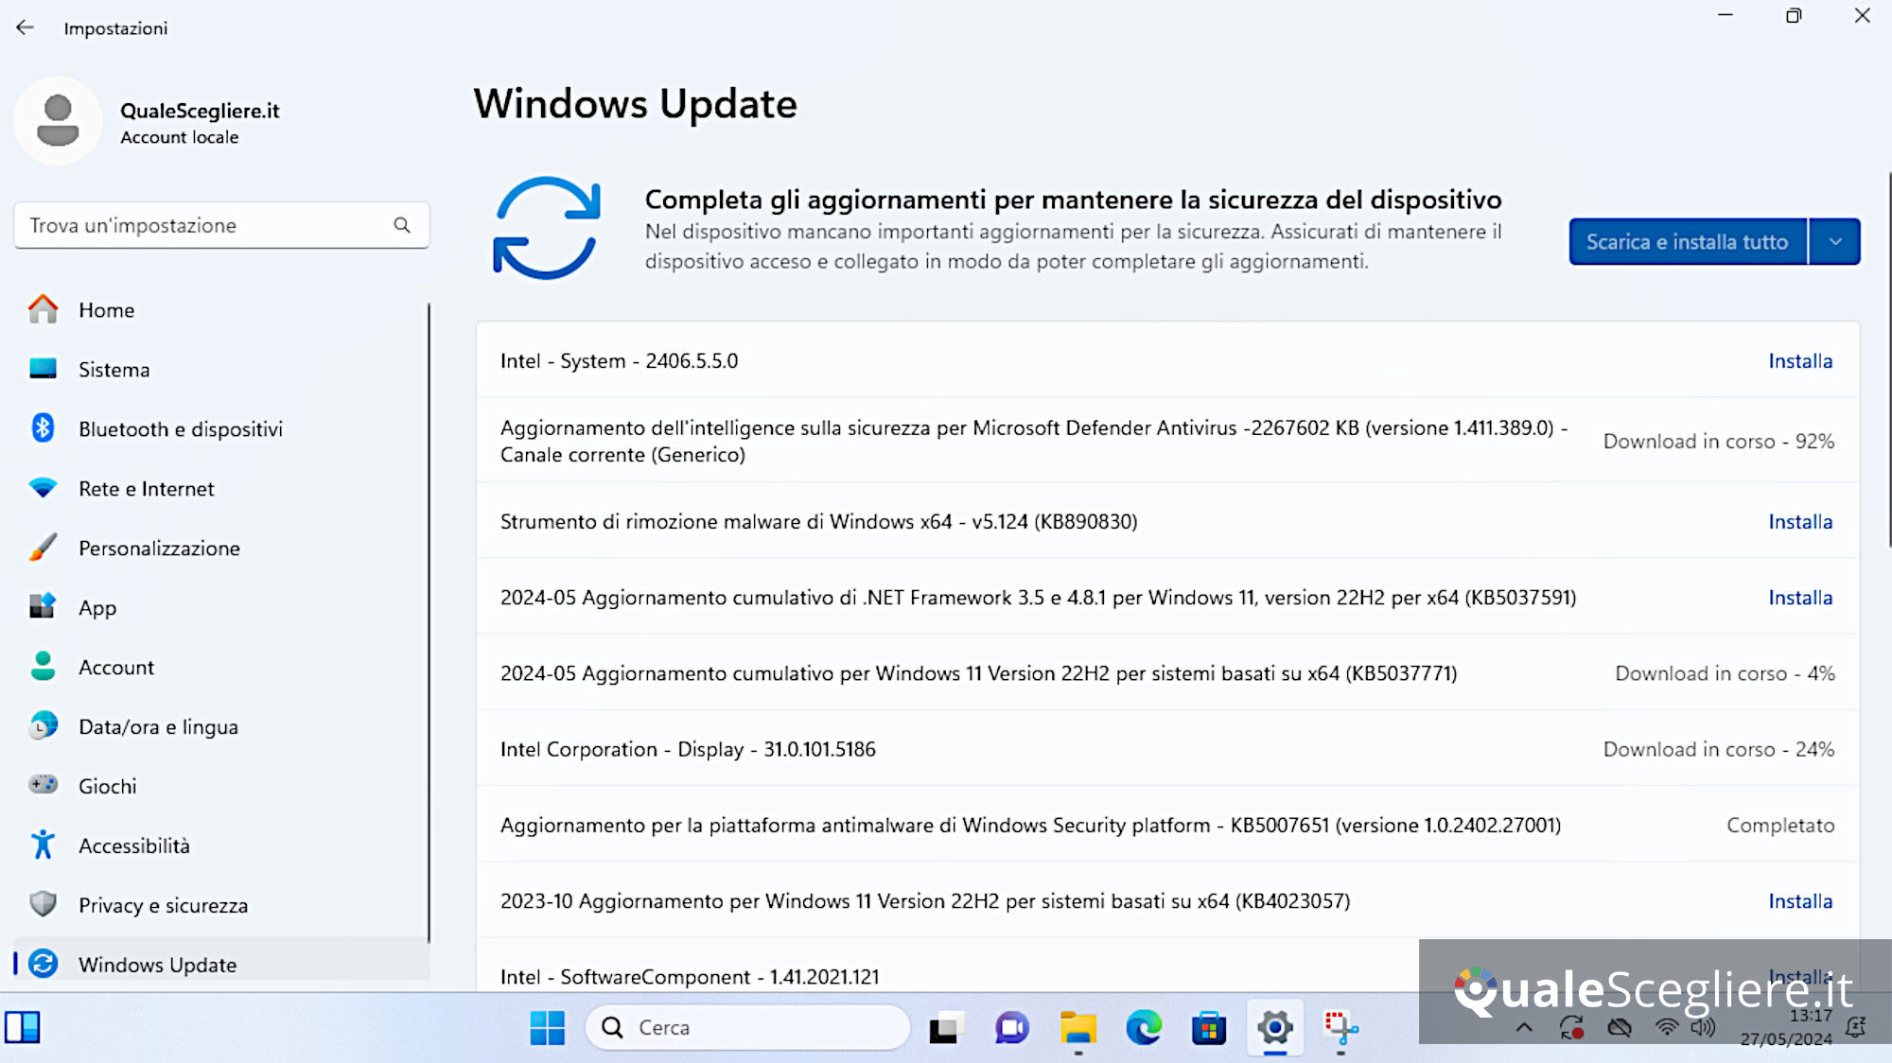1892x1063 pixels.
Task: Click Installa for Intel System 2406.5.5.0
Action: 1799,361
